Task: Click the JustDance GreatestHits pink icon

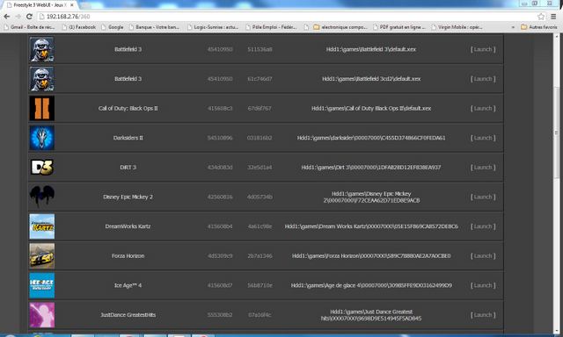Action: coord(42,315)
